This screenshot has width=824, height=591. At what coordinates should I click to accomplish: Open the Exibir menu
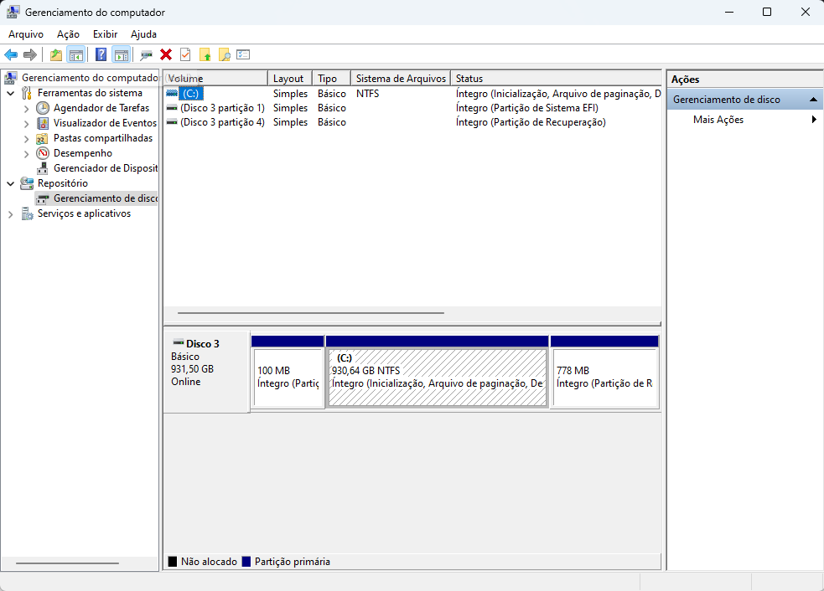click(105, 34)
